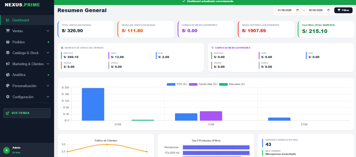Click the Caja Real value S/ 215.10
Image resolution: width=356 pixels, height=157 pixels.
click(x=315, y=31)
